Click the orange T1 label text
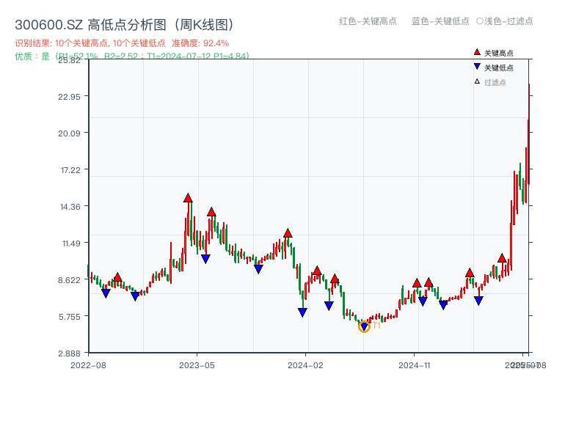This screenshot has width=587, height=440. click(x=376, y=326)
